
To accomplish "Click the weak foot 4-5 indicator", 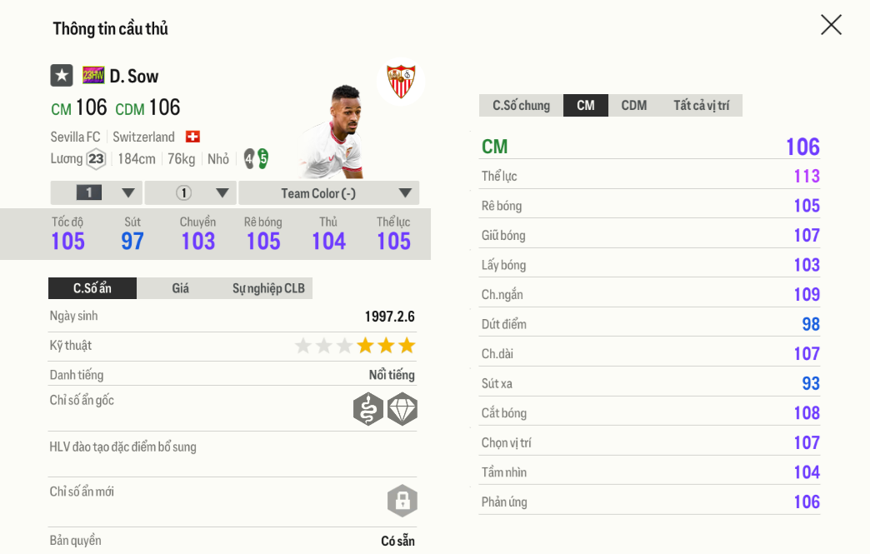I will (x=256, y=158).
